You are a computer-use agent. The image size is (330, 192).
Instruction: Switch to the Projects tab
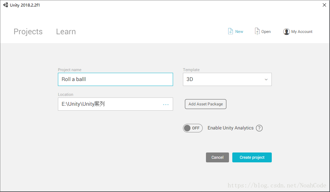tap(28, 32)
